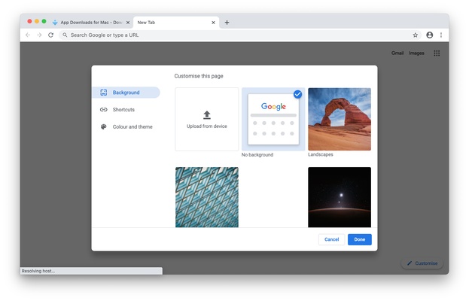Click the search magnifier in address bar
The image size is (469, 301).
pos(65,35)
